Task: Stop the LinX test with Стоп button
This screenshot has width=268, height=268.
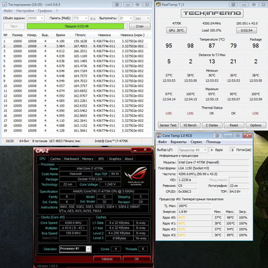Action: (140, 26)
